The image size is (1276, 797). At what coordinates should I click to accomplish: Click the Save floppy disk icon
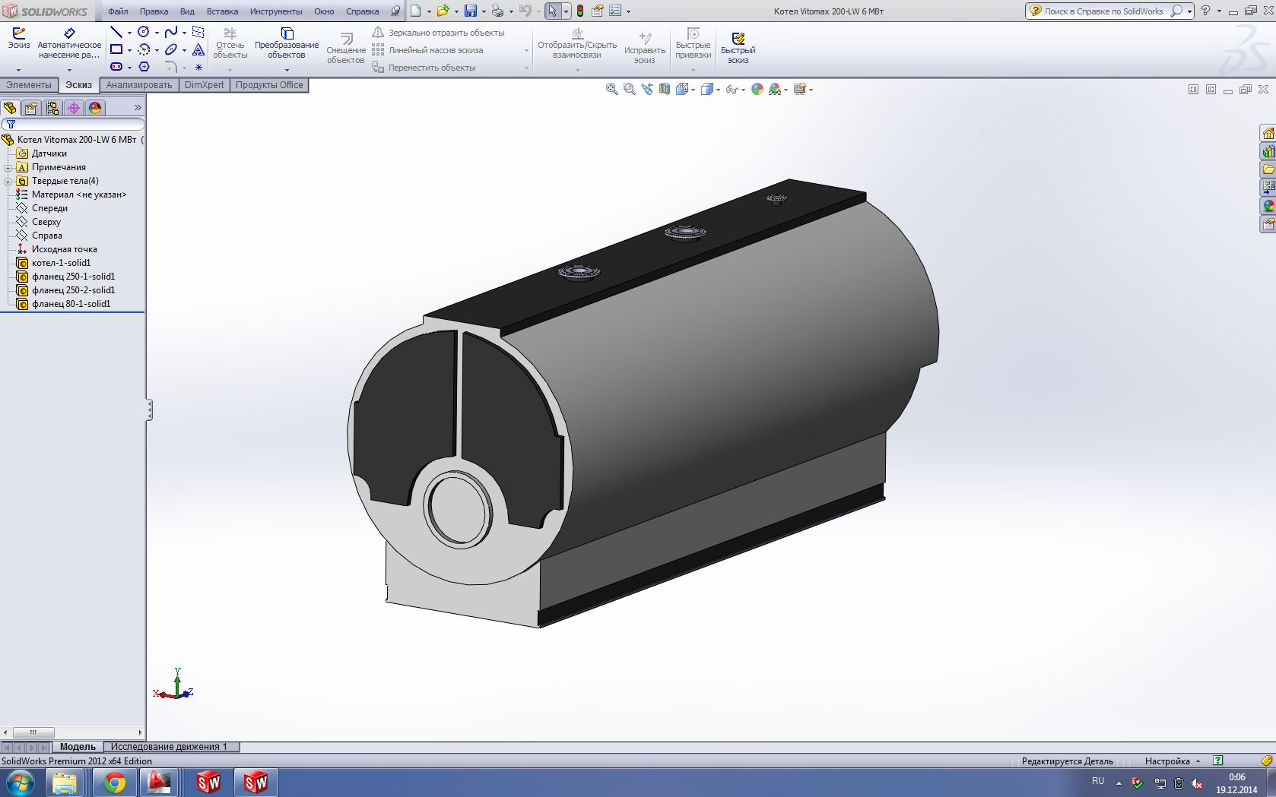tap(471, 11)
